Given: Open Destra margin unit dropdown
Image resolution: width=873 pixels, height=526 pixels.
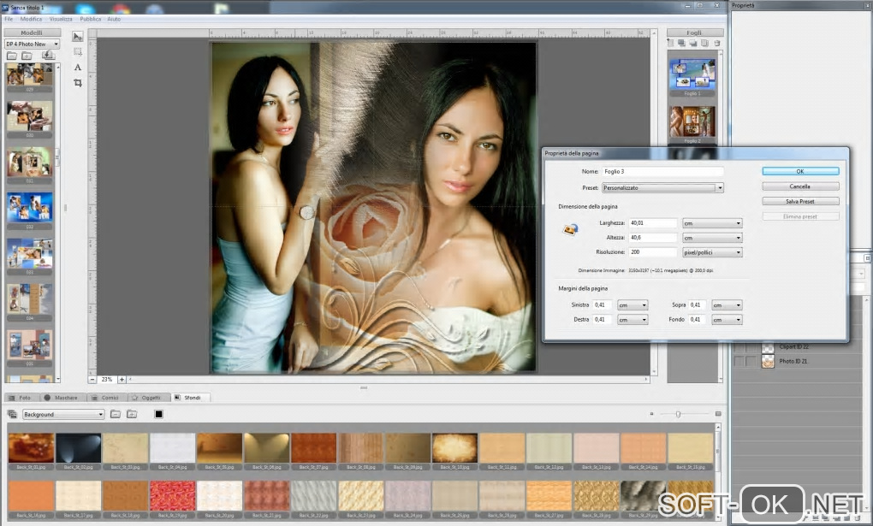Looking at the screenshot, I should (x=632, y=320).
